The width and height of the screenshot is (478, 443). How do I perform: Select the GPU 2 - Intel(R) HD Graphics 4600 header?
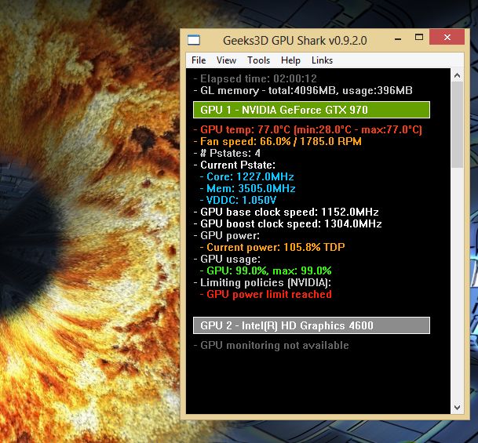click(x=312, y=325)
